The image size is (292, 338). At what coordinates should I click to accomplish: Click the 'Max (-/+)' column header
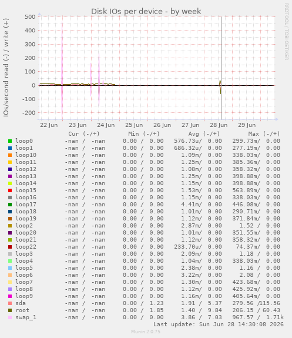(x=264, y=134)
